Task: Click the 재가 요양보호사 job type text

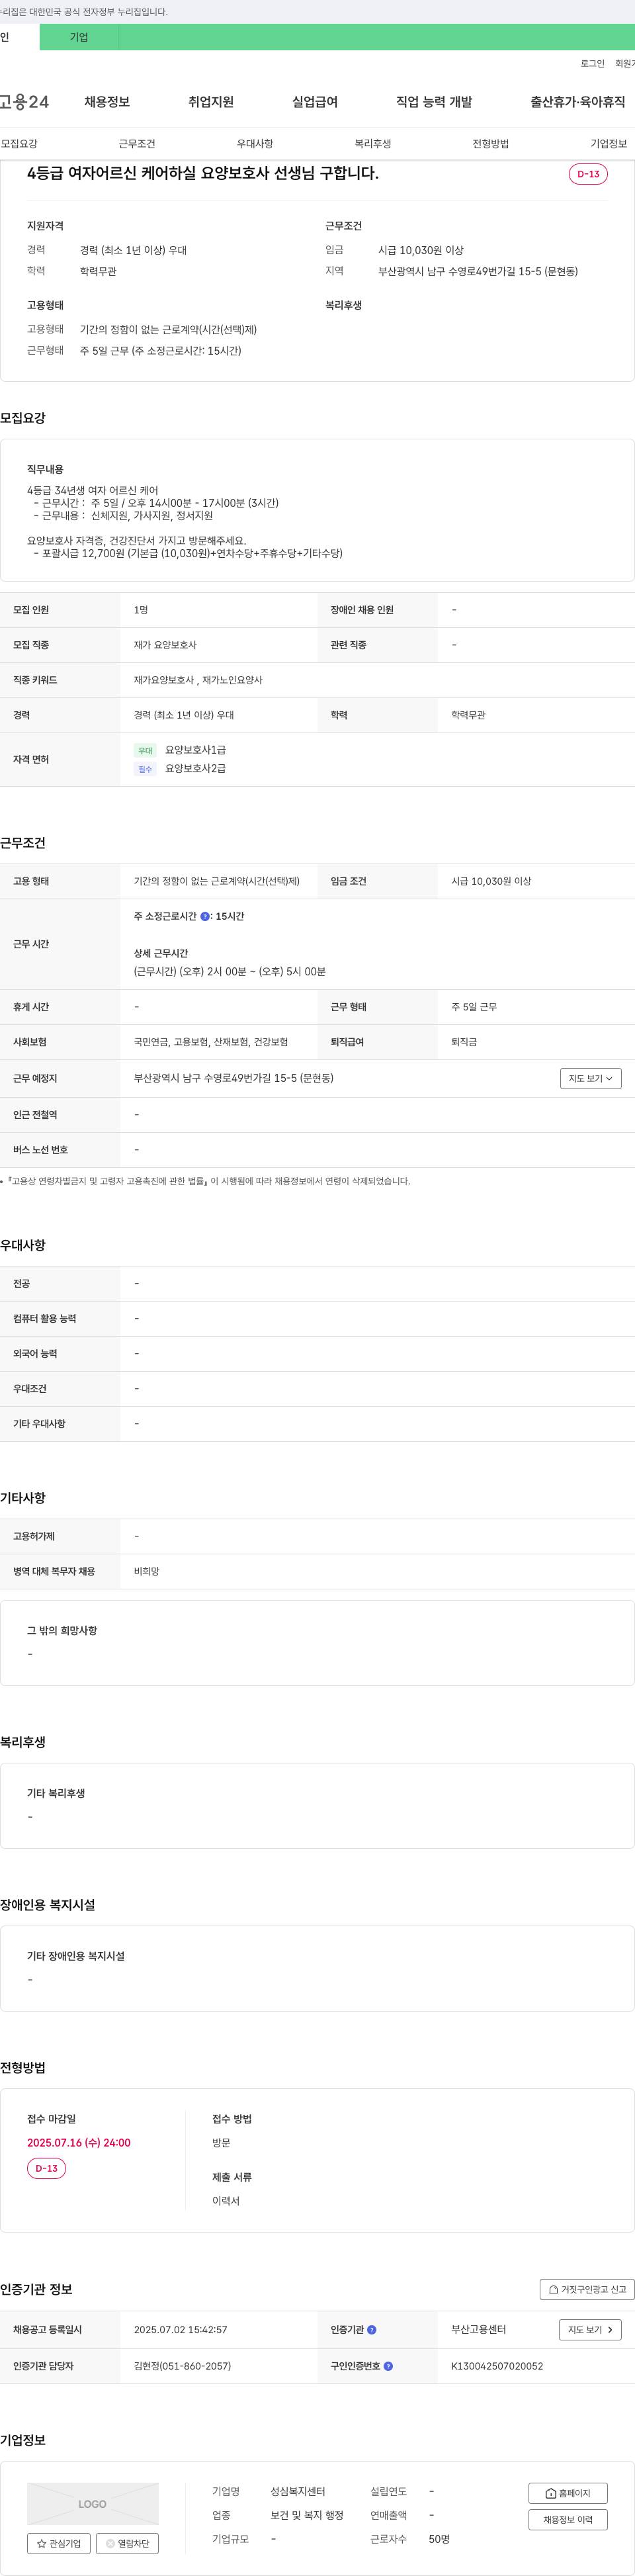Action: (x=165, y=645)
